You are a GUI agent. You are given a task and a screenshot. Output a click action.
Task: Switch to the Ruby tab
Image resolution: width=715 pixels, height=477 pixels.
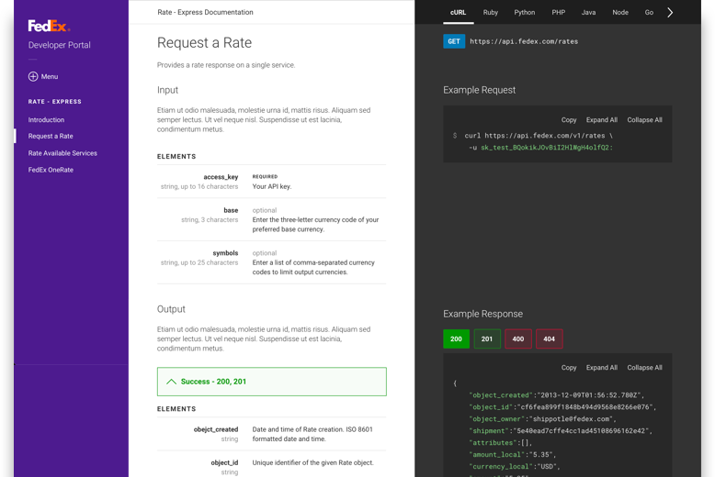tap(491, 13)
